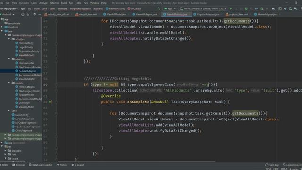
Task: Click the editor horizontal scrollbar
Action: [x=136, y=161]
